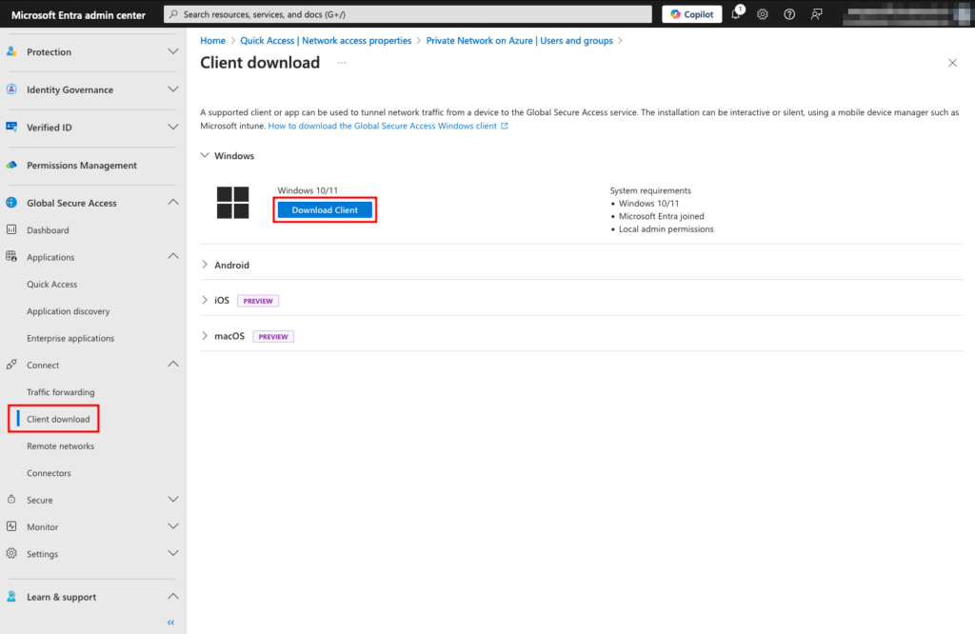Image resolution: width=975 pixels, height=634 pixels.
Task: Close the Client download pane
Action: [x=952, y=63]
